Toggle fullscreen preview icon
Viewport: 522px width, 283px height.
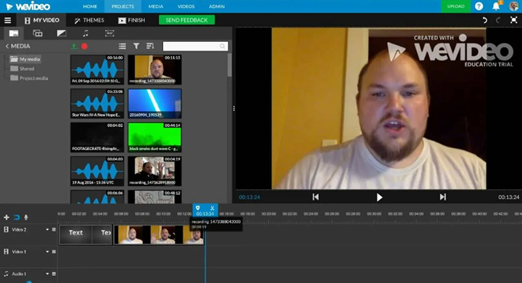click(514, 20)
